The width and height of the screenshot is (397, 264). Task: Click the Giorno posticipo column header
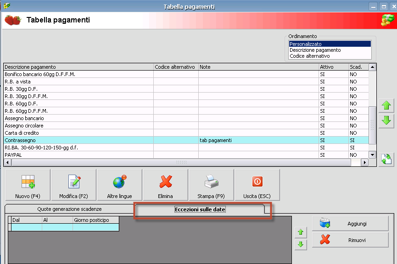click(96, 220)
